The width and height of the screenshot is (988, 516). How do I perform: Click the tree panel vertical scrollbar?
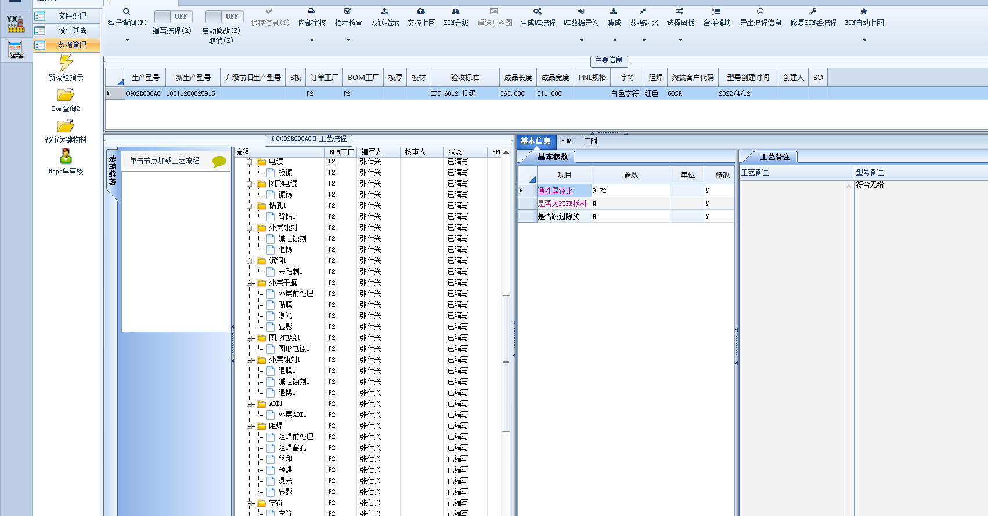pyautogui.click(x=506, y=363)
